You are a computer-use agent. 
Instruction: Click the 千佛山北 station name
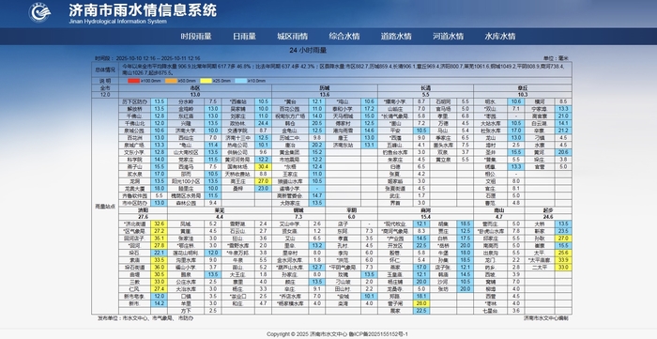135,123
